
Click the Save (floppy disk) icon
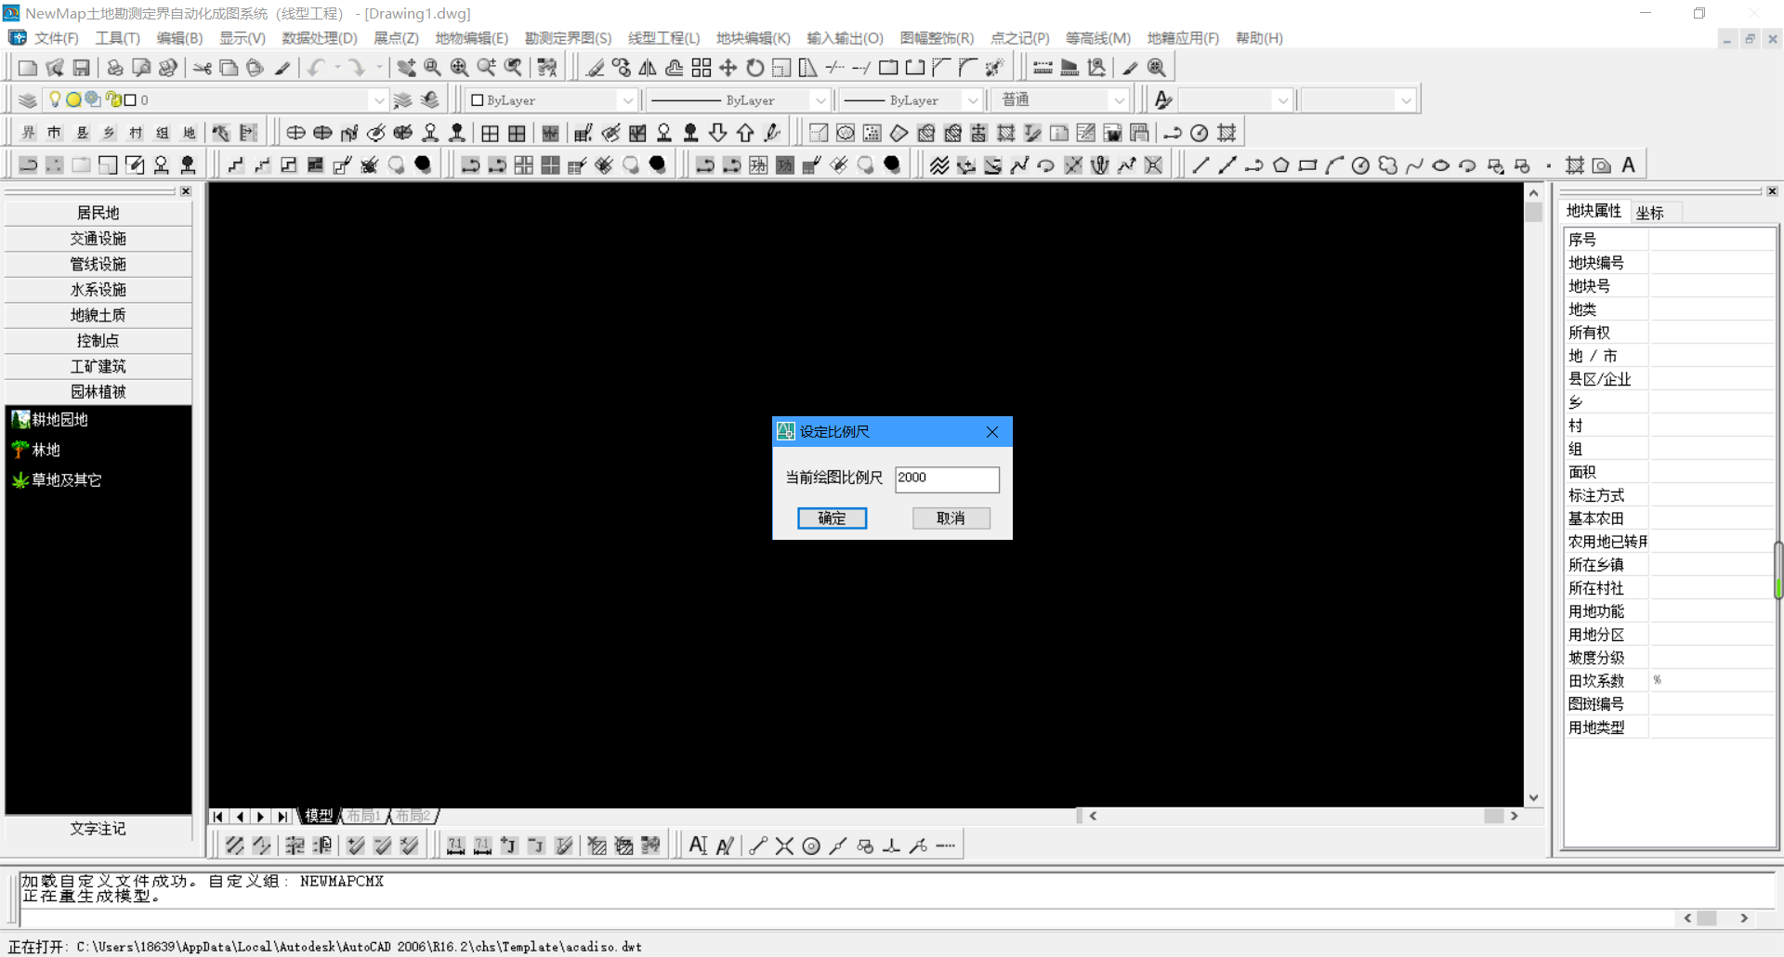click(x=82, y=68)
